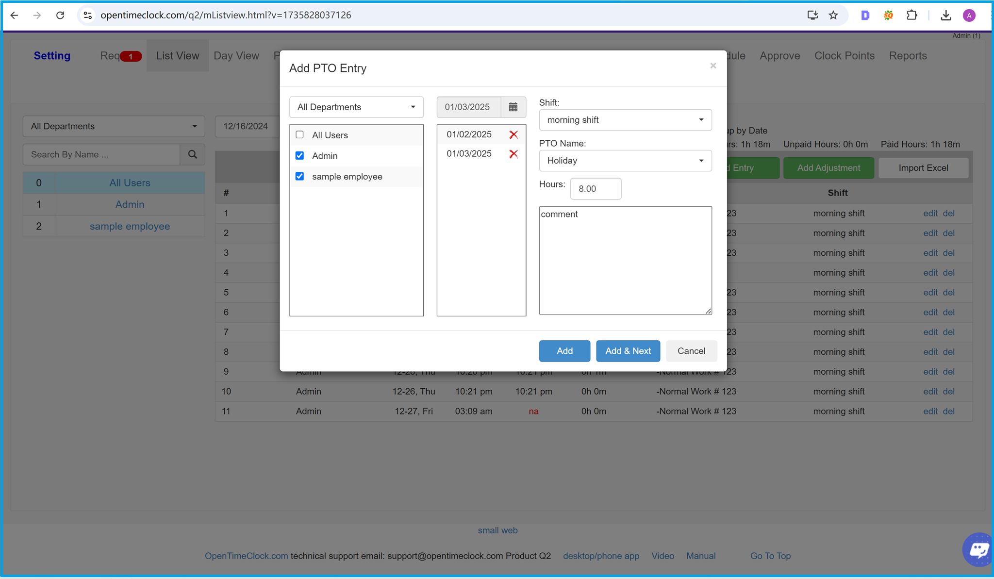The height and width of the screenshot is (579, 994).
Task: Click the calendar icon to pick date
Action: click(x=512, y=107)
